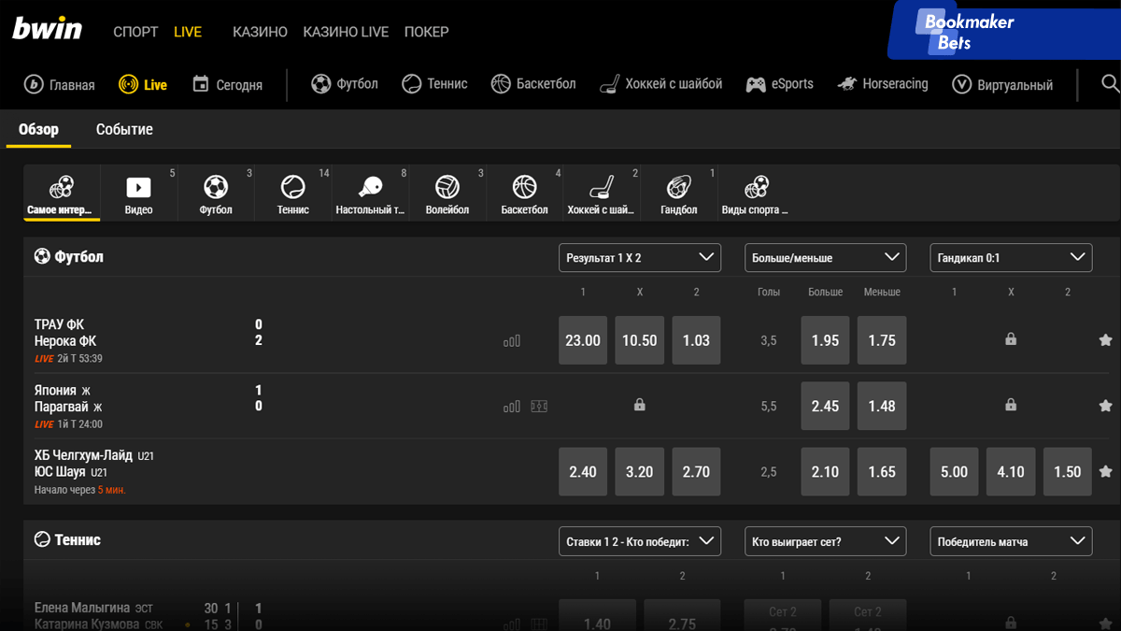The image size is (1121, 631).
Task: Expand the Результат 1 X 2 dropdown
Action: tap(639, 257)
